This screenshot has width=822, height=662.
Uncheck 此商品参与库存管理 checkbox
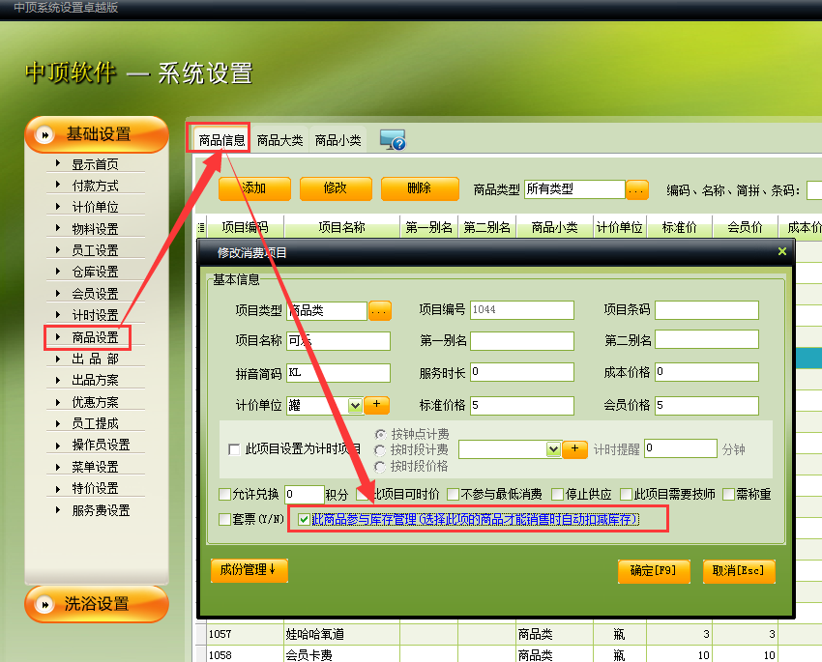pos(303,519)
